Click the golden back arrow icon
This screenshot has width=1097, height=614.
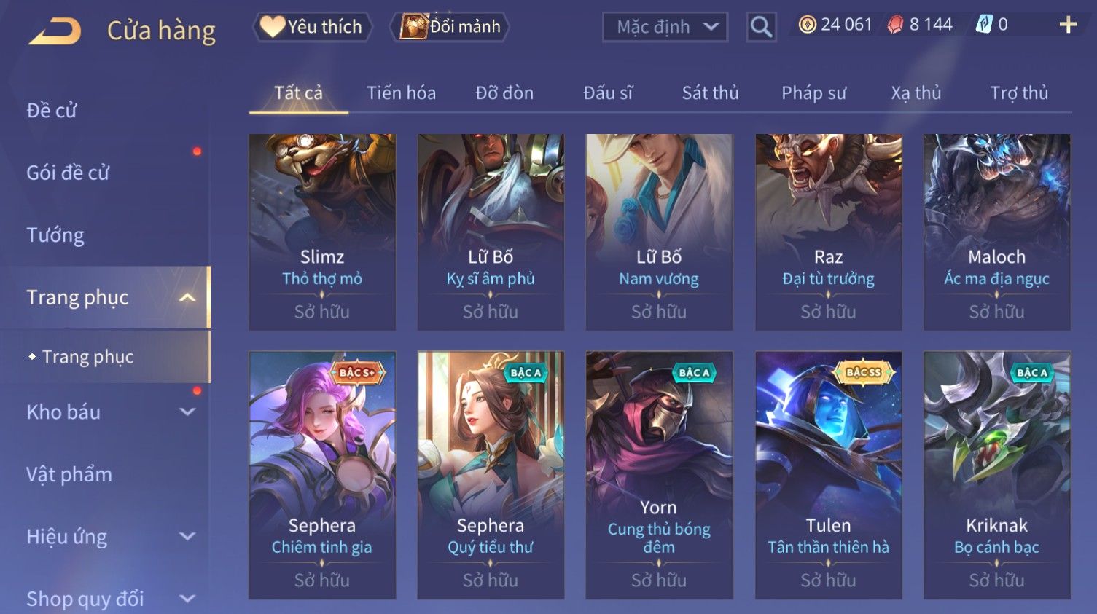[x=55, y=31]
